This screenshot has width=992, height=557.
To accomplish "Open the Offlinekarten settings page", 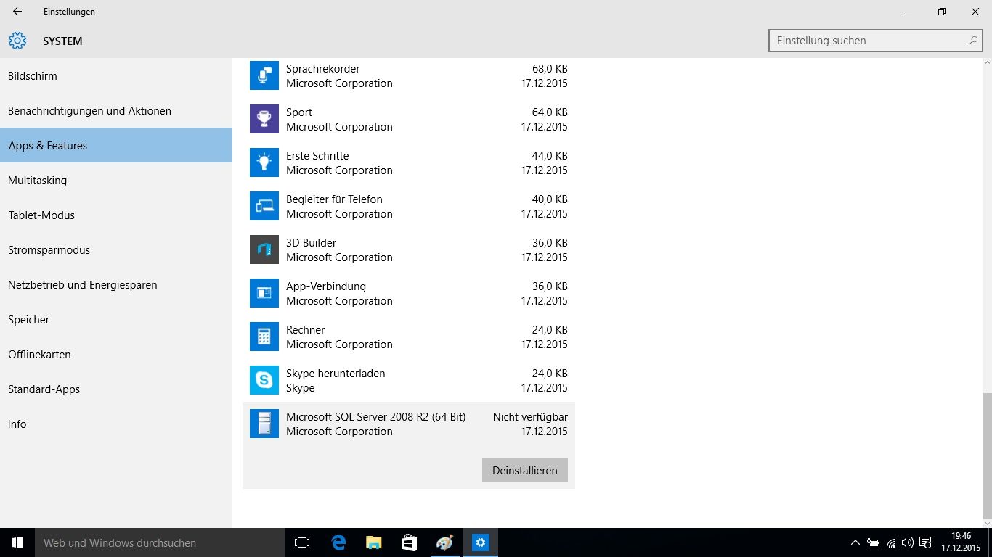I will [116, 355].
